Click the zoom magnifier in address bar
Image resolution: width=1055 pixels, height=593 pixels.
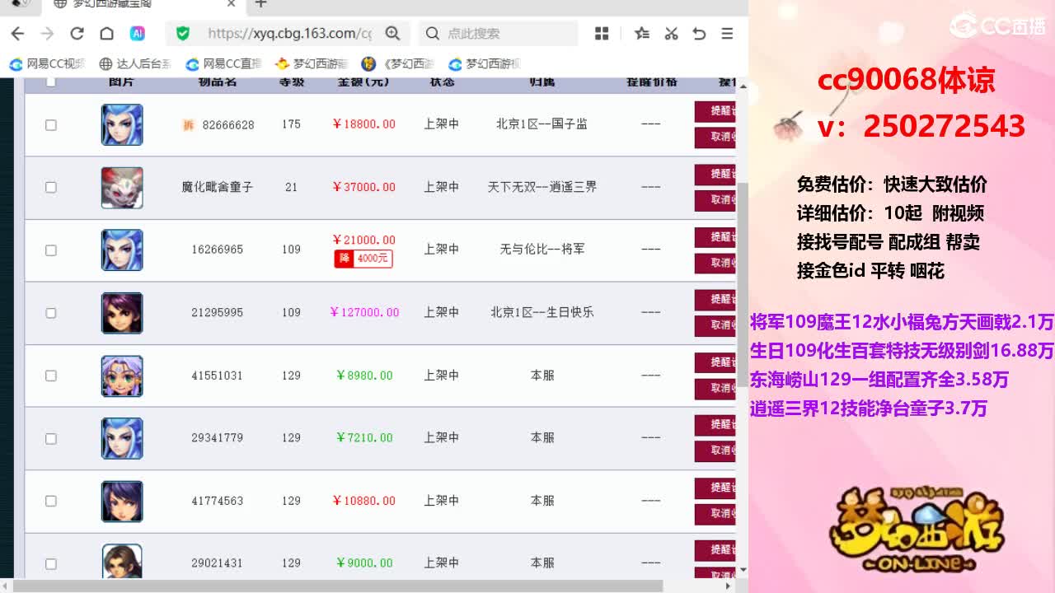point(392,34)
